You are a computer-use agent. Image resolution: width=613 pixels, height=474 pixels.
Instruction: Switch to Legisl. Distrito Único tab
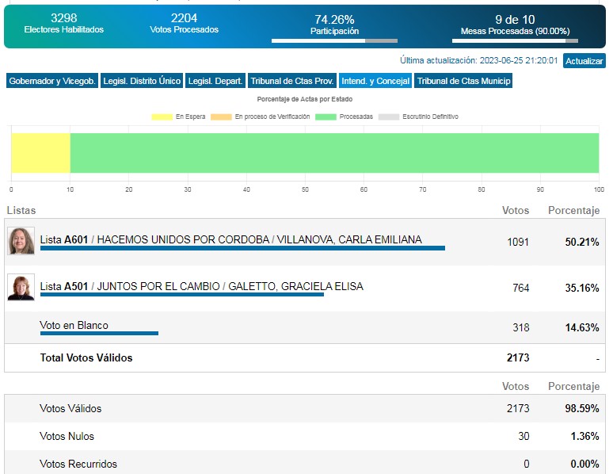tap(142, 81)
